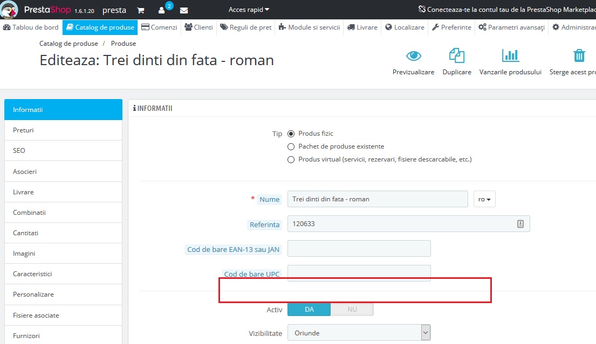Select the Imagini sidebar tab
Screen dimensions: 596x344
(x=64, y=254)
